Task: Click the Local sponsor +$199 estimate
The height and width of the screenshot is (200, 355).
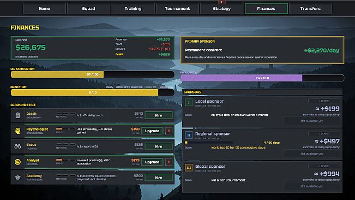Action: point(327,109)
